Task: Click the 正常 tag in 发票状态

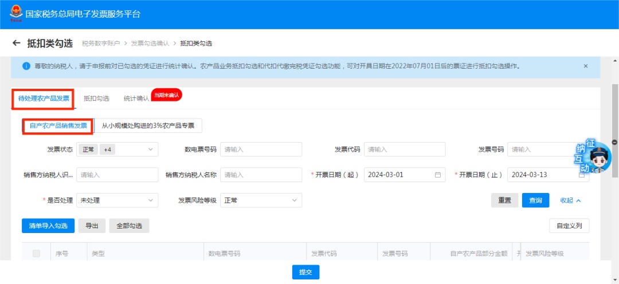Action: tap(88, 149)
